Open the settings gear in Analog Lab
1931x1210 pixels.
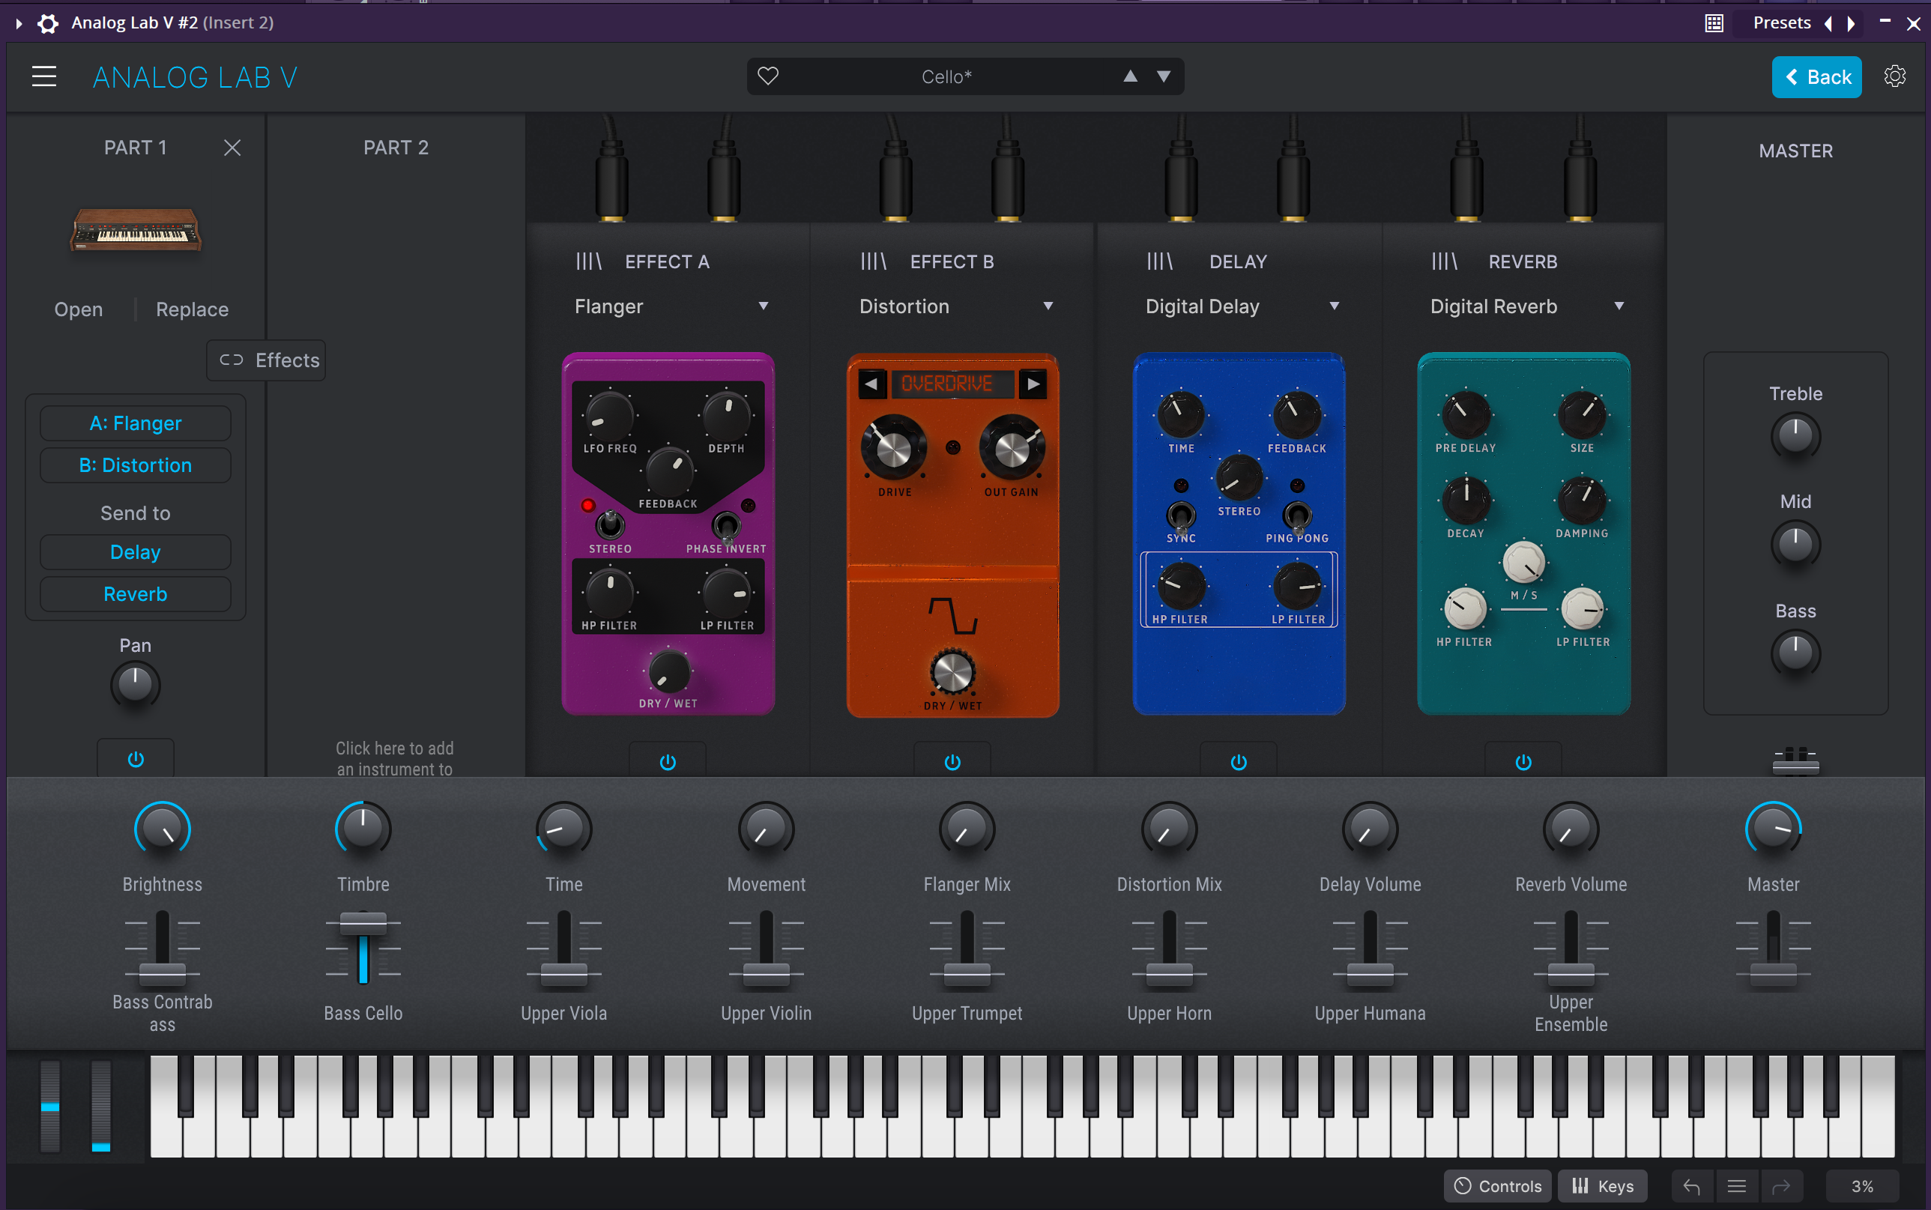point(1894,76)
